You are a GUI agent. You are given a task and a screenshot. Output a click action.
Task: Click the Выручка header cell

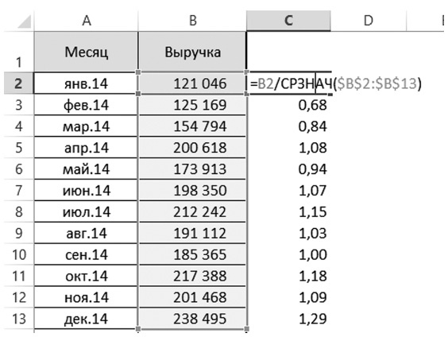[x=192, y=52]
